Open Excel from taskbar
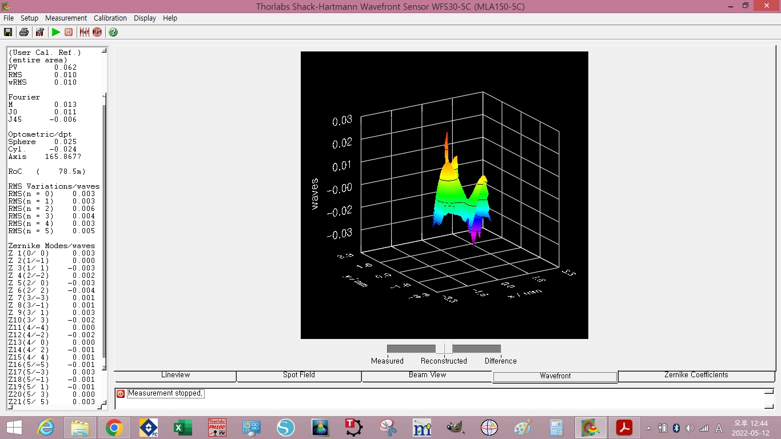781x439 pixels. point(183,428)
